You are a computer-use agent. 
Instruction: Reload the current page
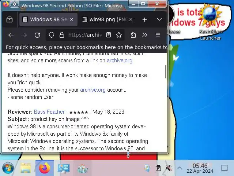[x=37, y=35]
